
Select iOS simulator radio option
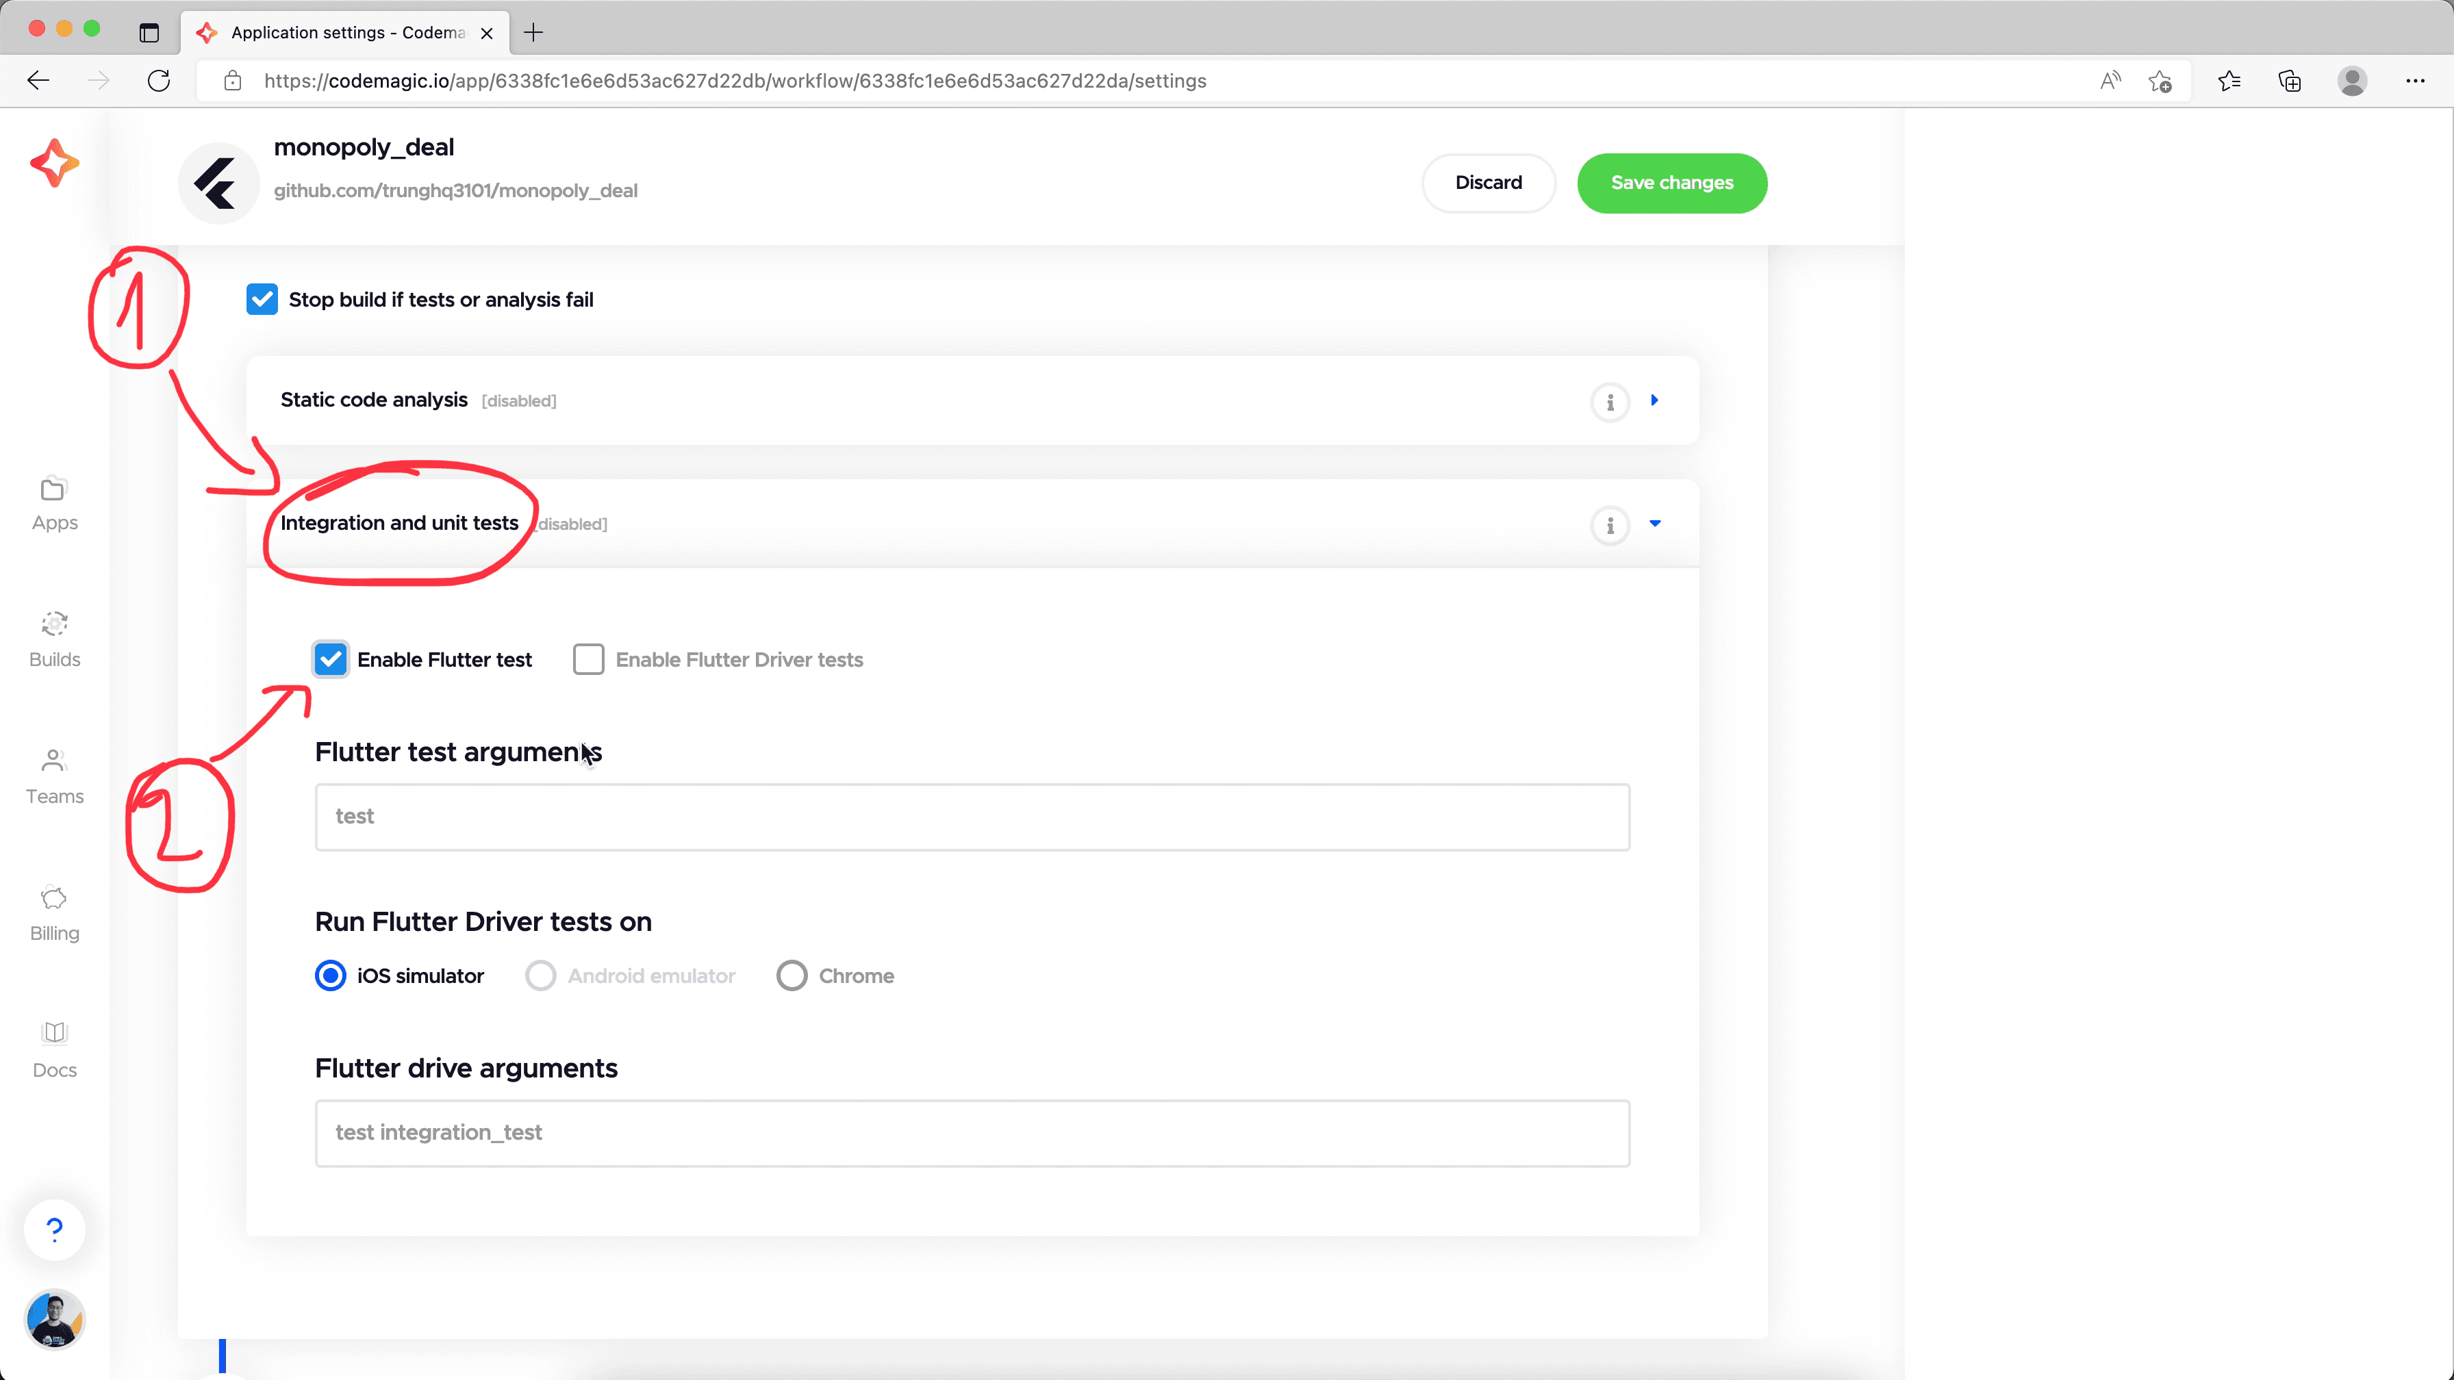[331, 975]
